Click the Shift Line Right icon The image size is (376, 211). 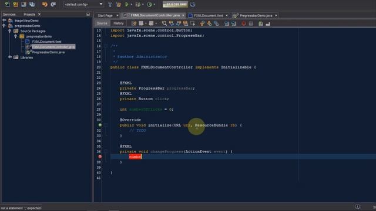[x=234, y=23]
